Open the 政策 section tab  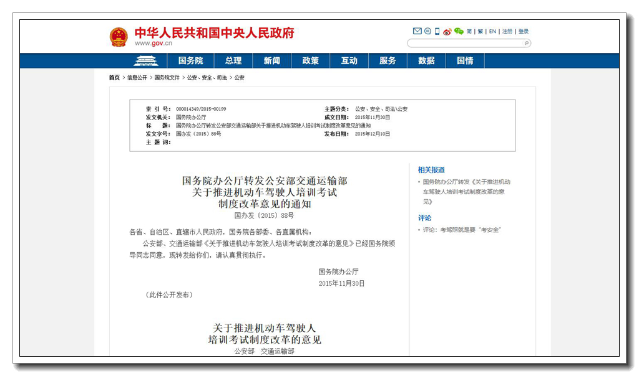point(310,60)
